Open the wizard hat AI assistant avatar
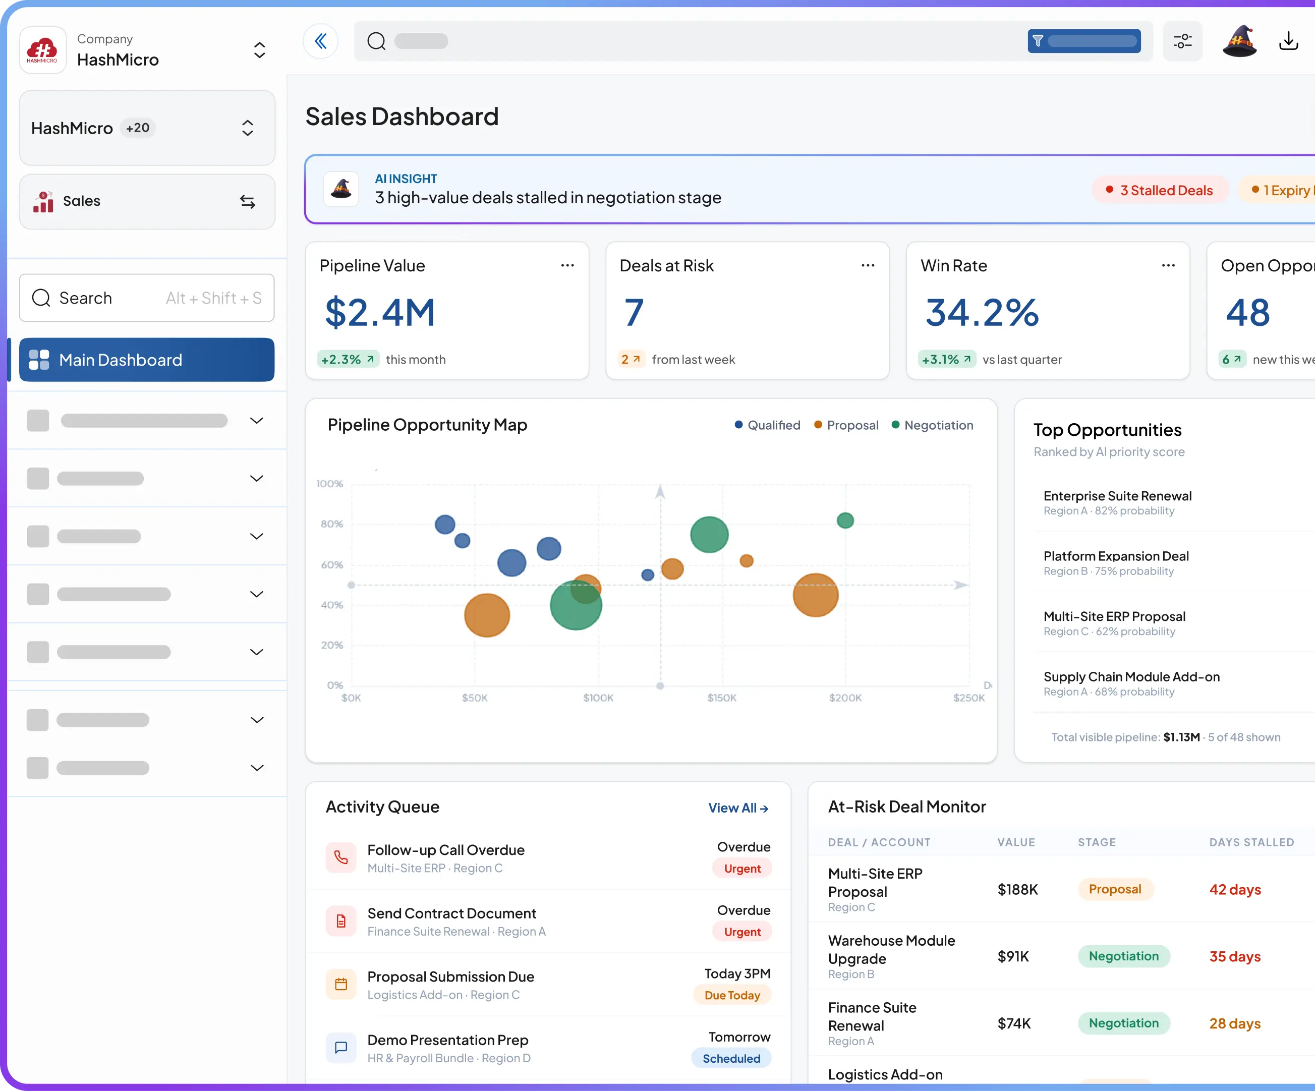The height and width of the screenshot is (1091, 1315). 1240,41
